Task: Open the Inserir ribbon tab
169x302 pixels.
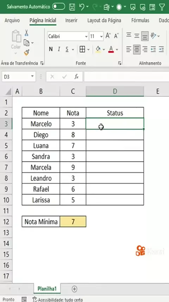Action: coord(71,21)
